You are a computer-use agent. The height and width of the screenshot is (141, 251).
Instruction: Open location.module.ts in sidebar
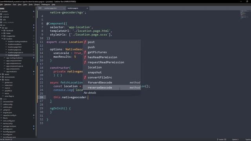[15, 44]
